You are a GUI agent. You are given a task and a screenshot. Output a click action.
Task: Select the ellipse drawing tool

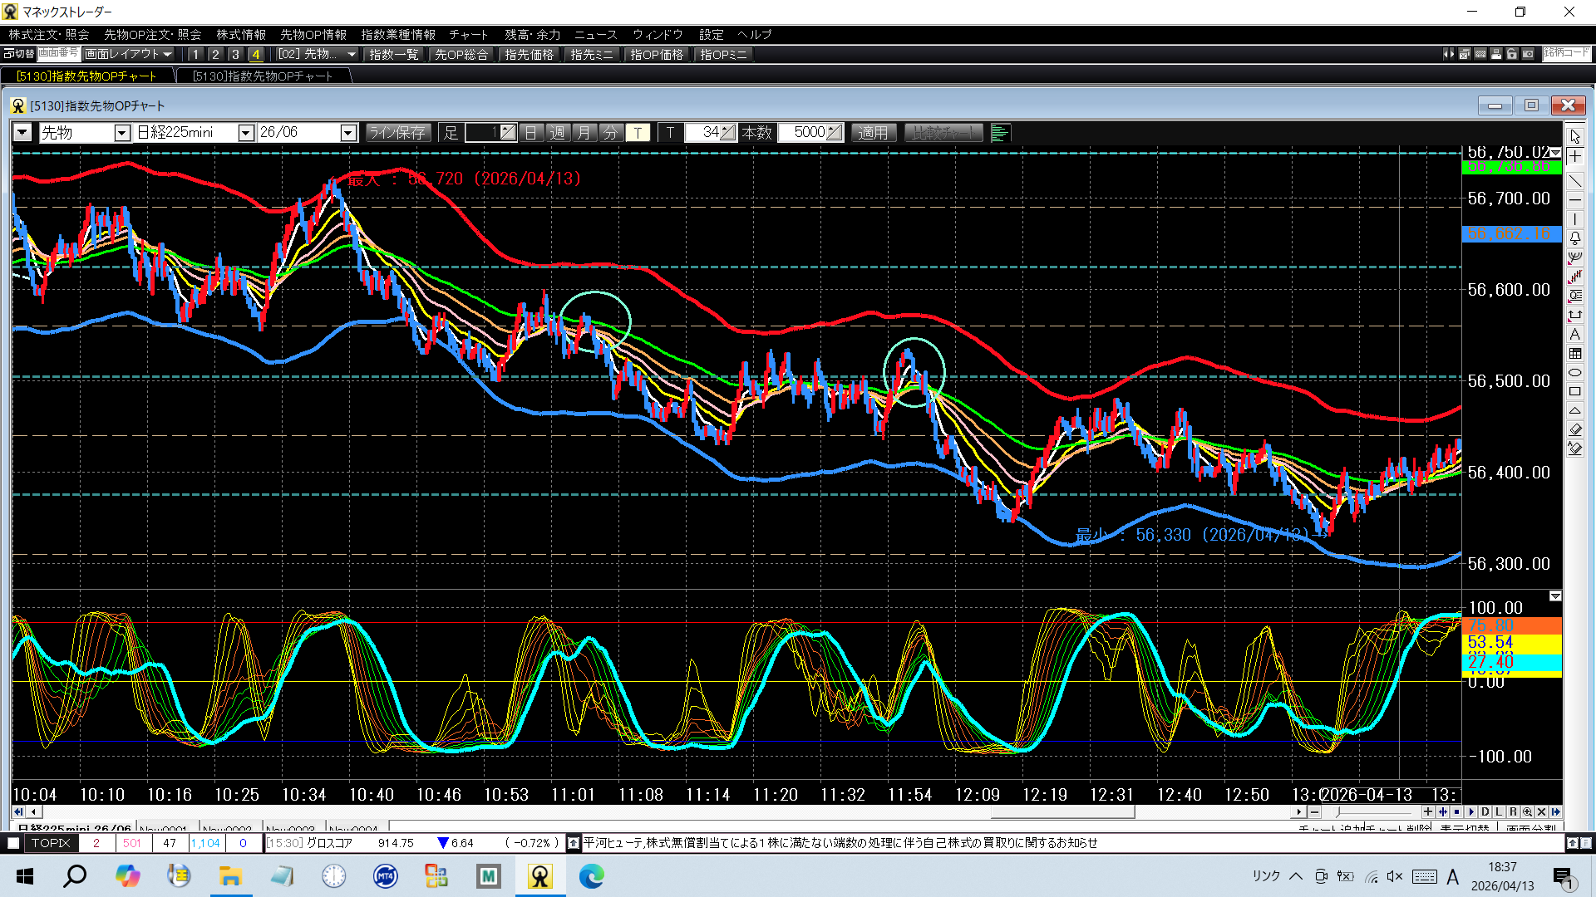click(x=1575, y=373)
